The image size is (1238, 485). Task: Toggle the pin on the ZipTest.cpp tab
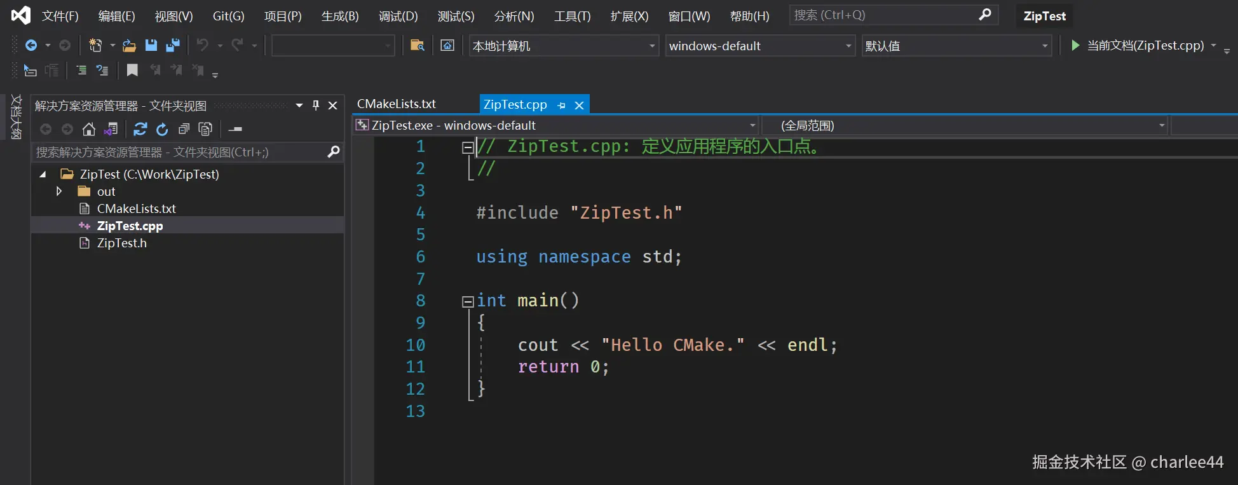[561, 106]
